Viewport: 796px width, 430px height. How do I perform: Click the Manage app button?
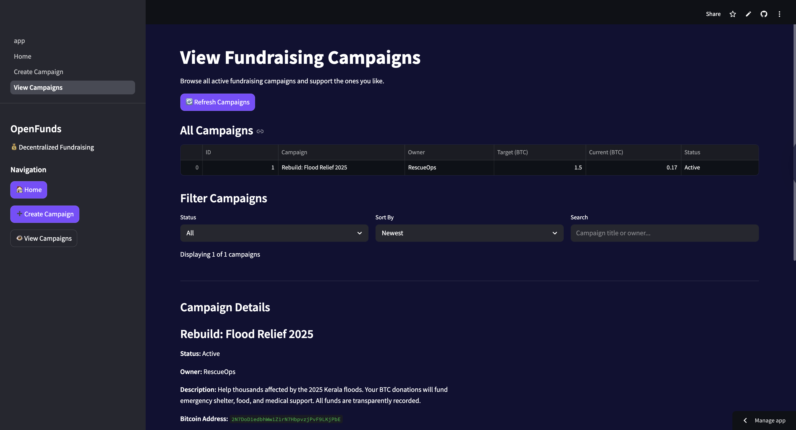[770, 421]
